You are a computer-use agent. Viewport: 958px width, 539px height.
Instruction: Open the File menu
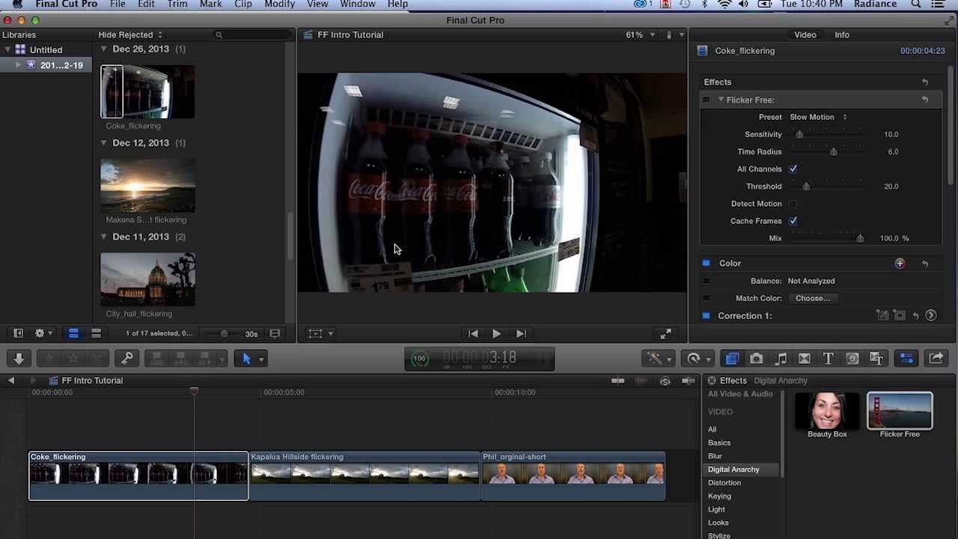click(118, 4)
